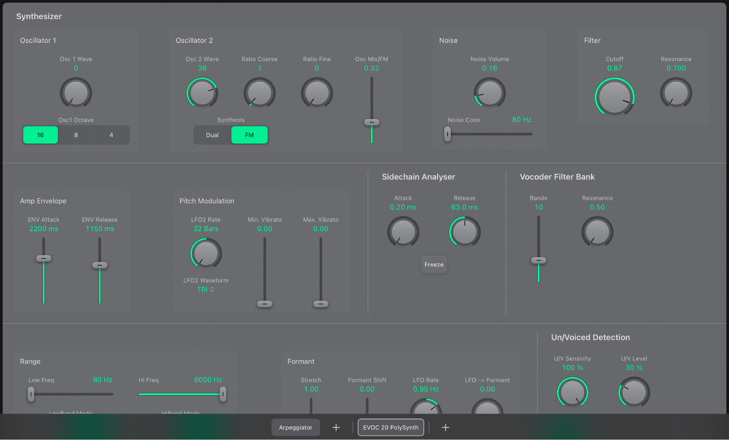
Task: Click the filter Cutoff knob
Action: pos(614,97)
